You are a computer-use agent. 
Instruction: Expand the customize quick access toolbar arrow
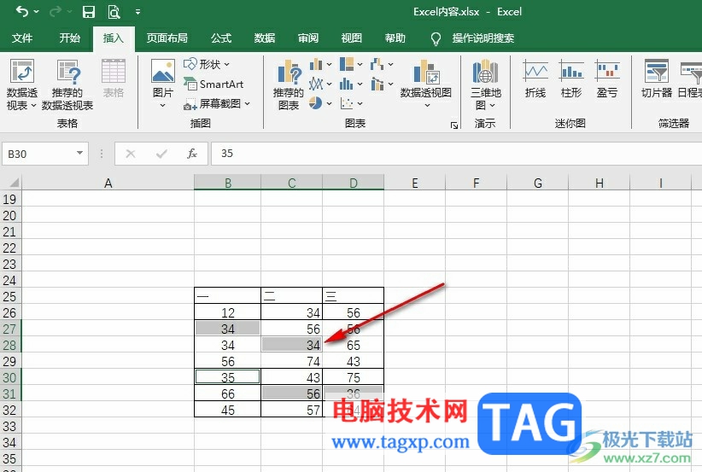tap(137, 12)
